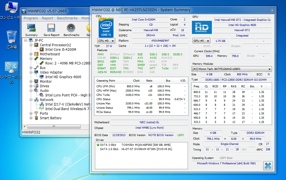Open the CPU #0 selector dropdown

(106, 41)
